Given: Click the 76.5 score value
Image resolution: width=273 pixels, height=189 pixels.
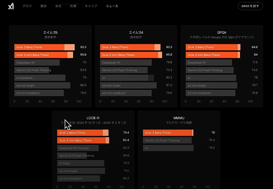Looking at the screenshot, I should point(83,93).
